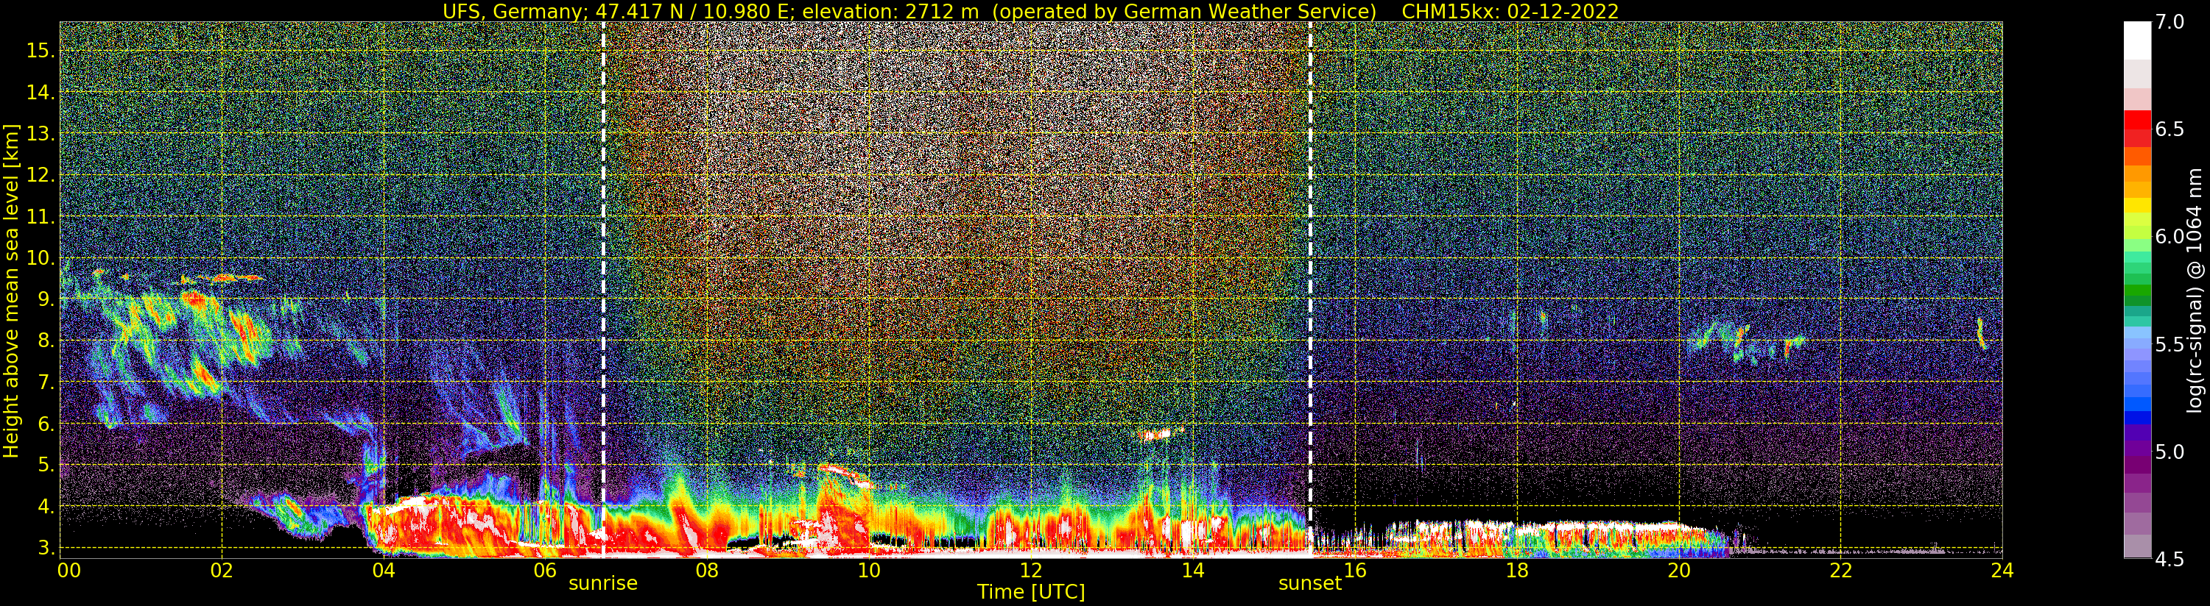
Task: Click the blue segment of the colorbar
Action: click(2137, 418)
